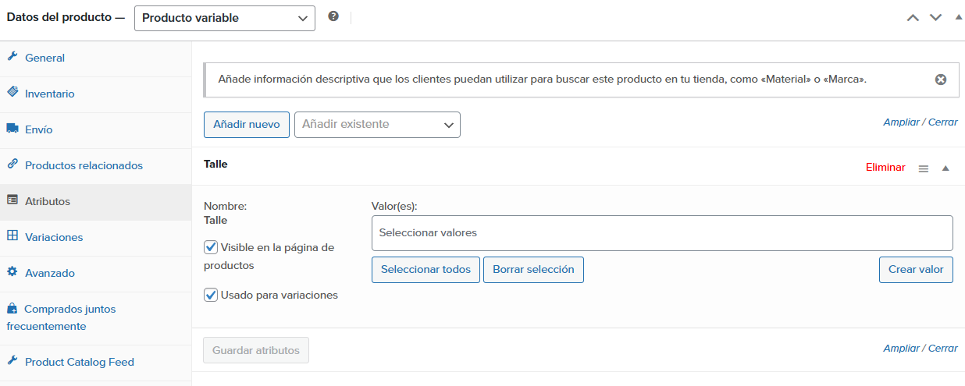Open Añadir existente dropdown
965x386 pixels.
tap(377, 125)
